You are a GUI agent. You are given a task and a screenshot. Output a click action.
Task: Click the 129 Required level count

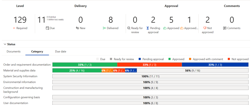pos(20,20)
